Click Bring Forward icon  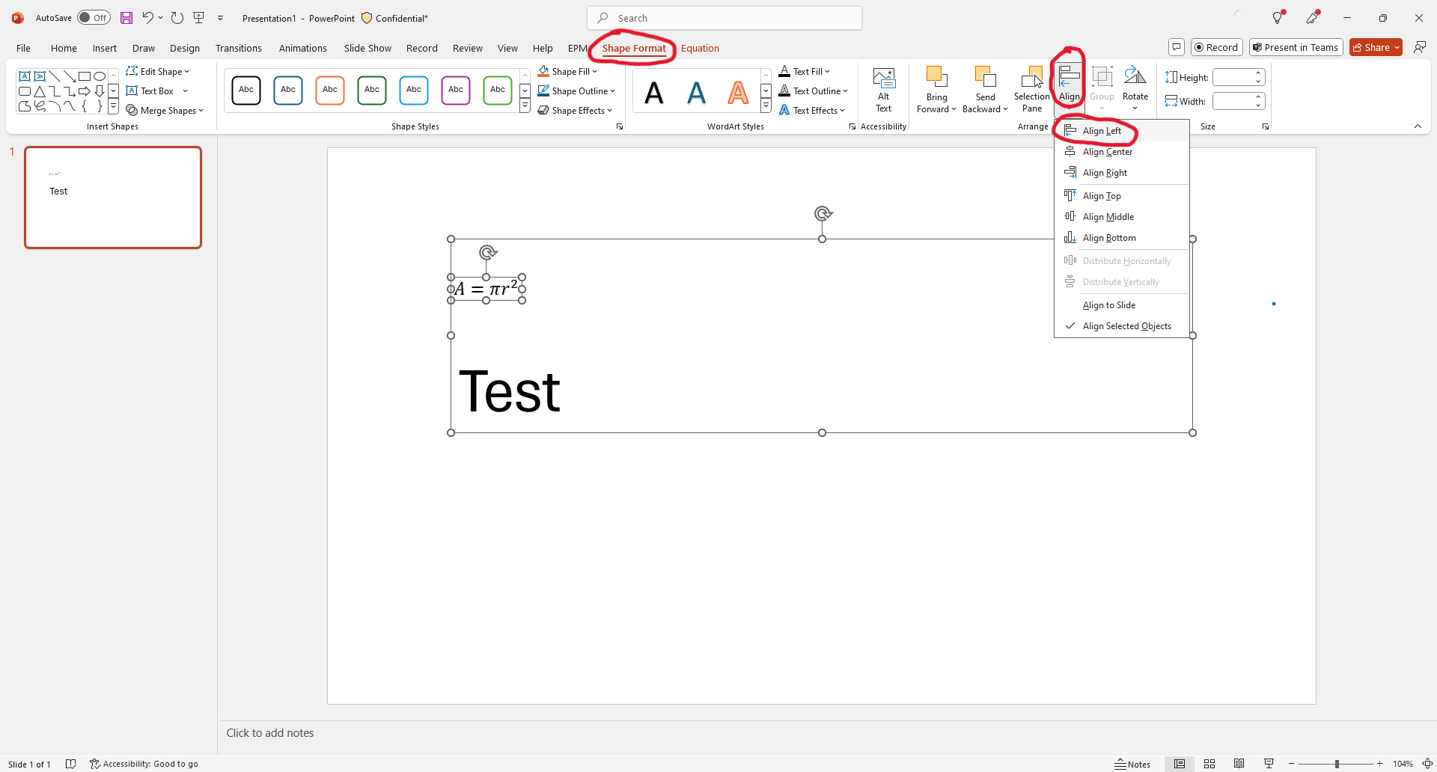[936, 76]
